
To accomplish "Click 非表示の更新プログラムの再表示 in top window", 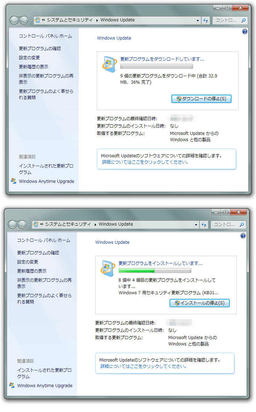I will pos(46,79).
